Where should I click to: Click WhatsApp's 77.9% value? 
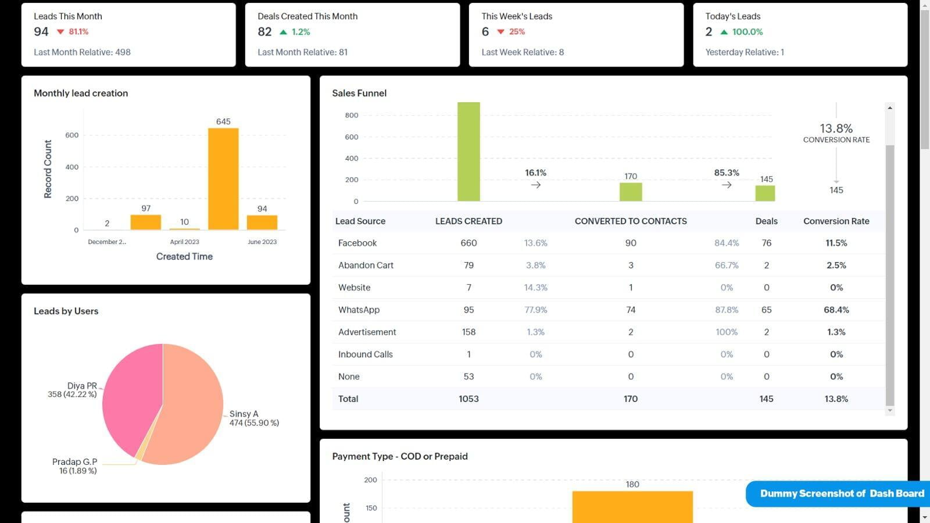click(536, 310)
